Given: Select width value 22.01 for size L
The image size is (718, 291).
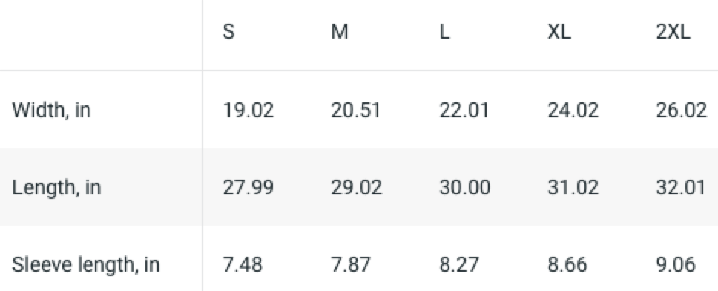Looking at the screenshot, I should 464,111.
